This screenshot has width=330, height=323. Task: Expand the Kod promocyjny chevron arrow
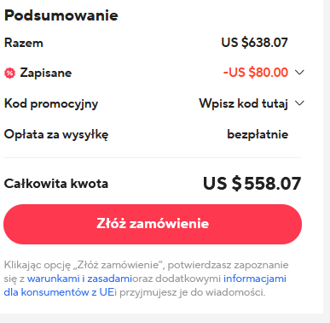(299, 103)
